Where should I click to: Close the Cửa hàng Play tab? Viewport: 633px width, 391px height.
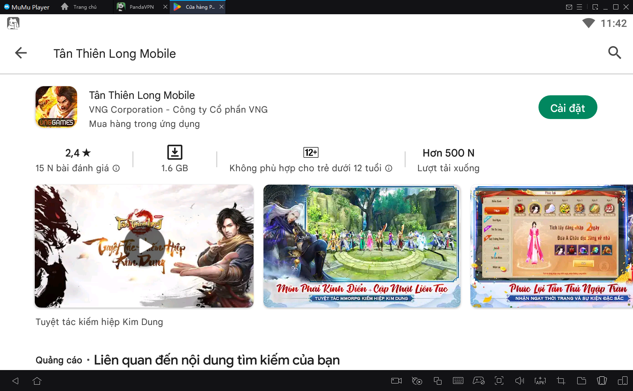[x=222, y=7]
